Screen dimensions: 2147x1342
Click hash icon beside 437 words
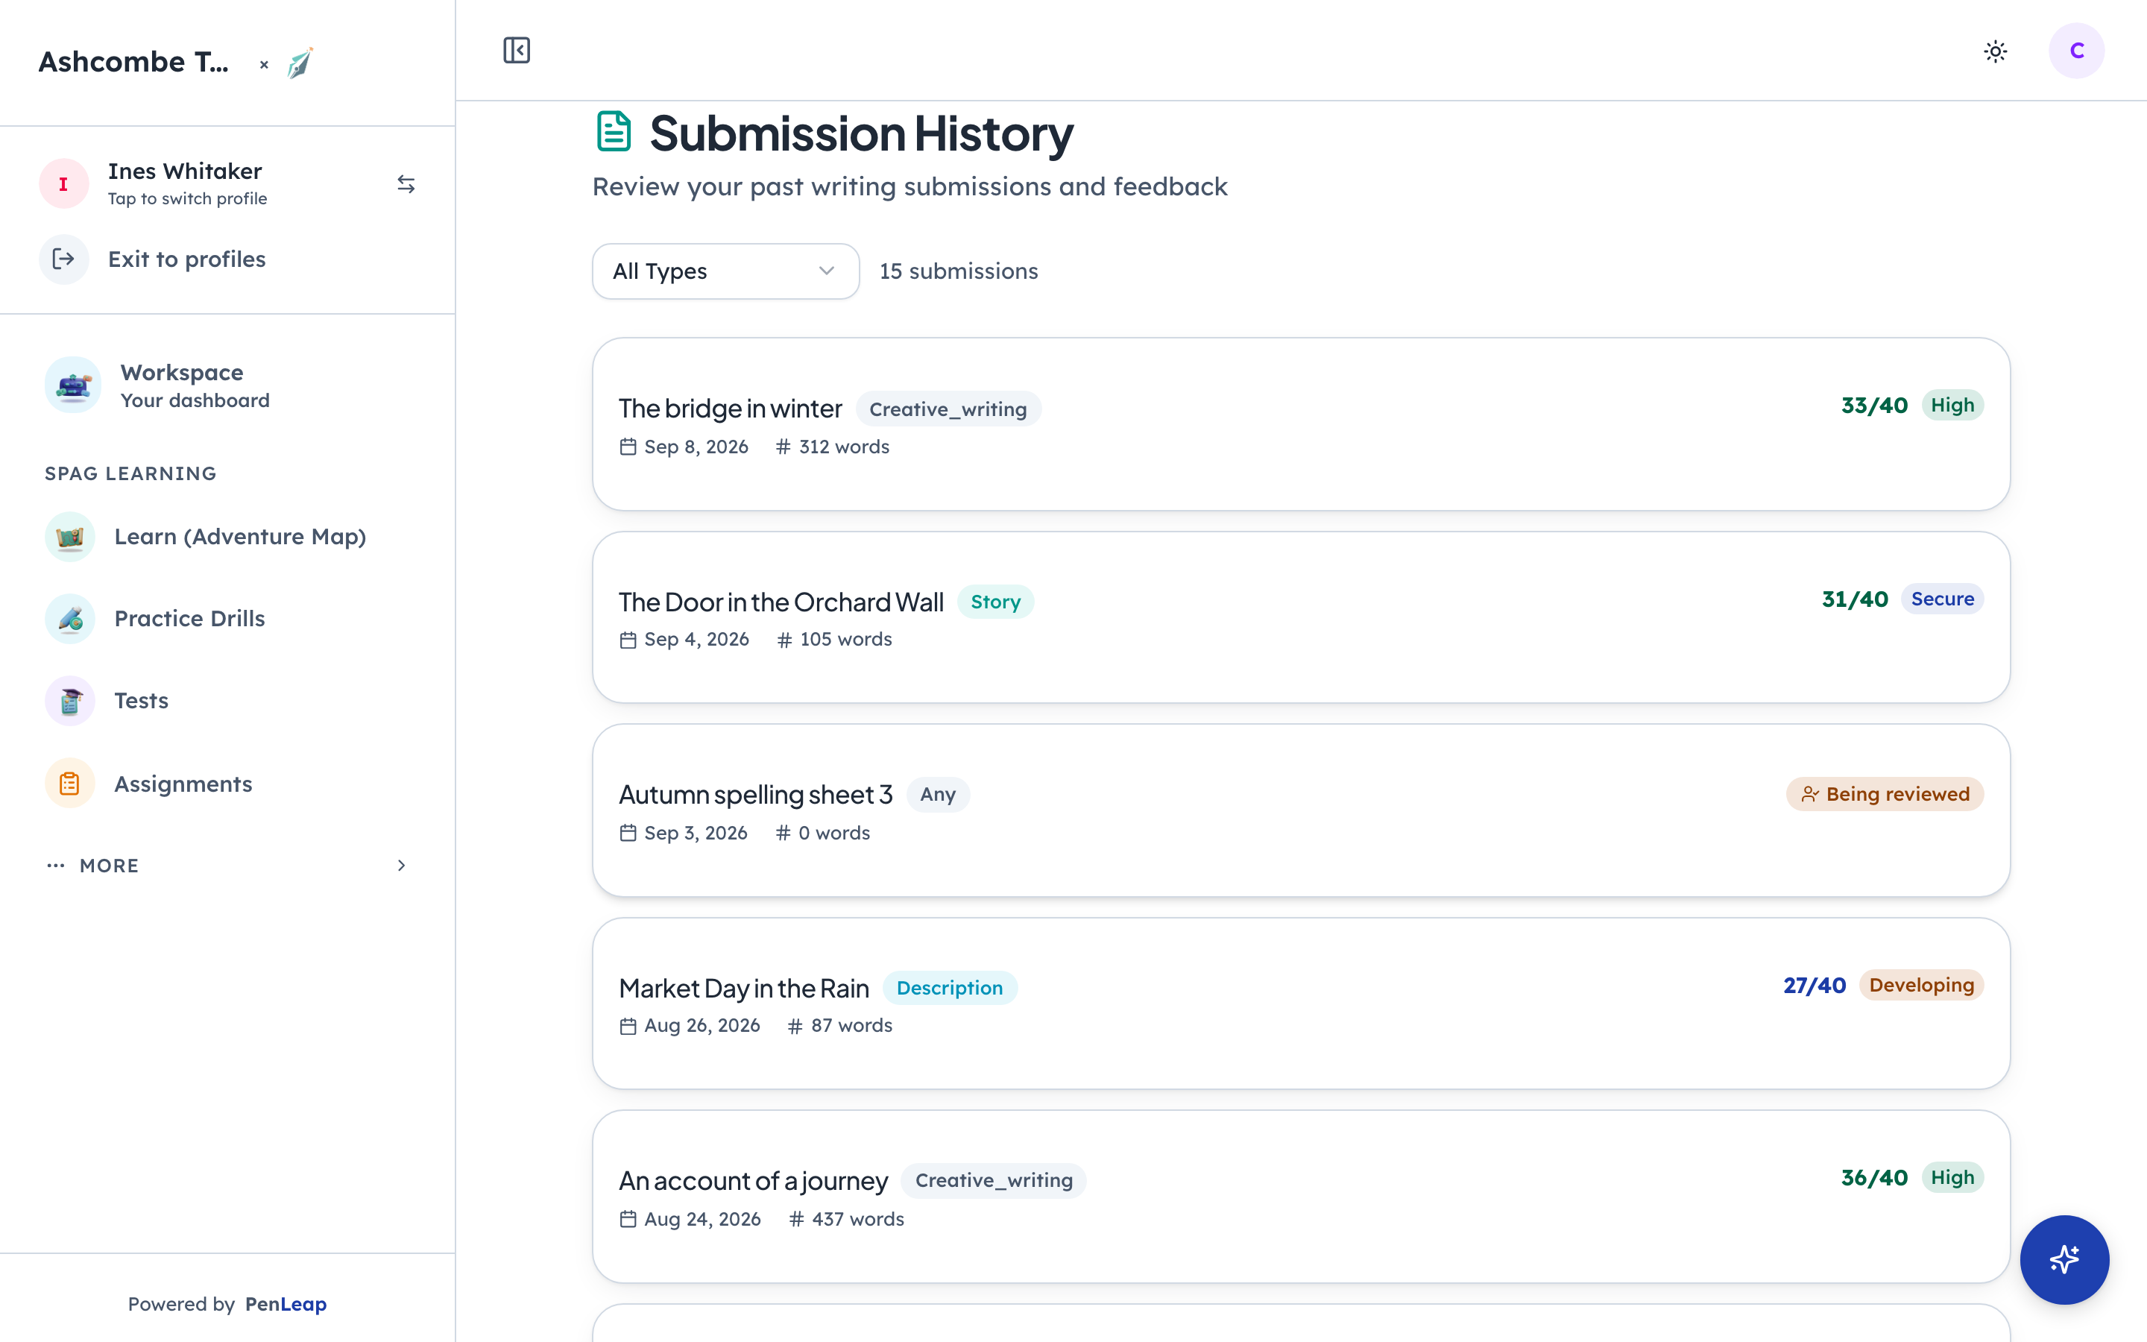796,1220
